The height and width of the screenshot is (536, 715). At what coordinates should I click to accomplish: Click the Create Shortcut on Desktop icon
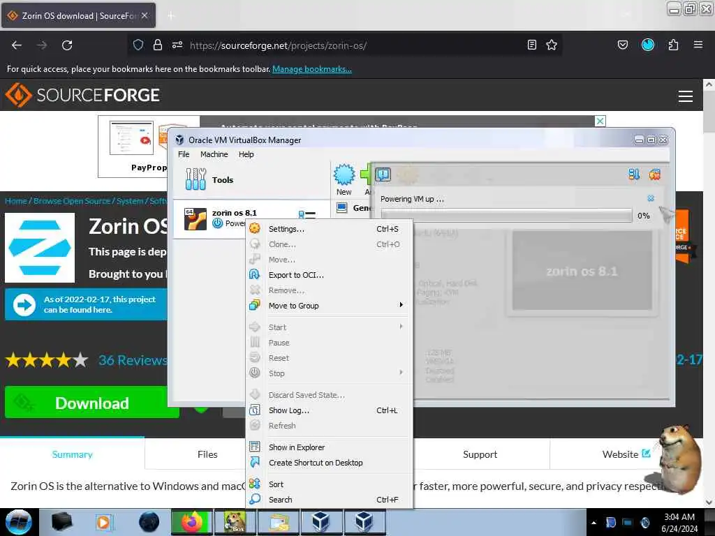[254, 462]
